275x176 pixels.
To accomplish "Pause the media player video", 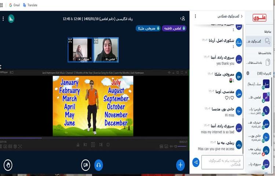I will click(x=93, y=144).
